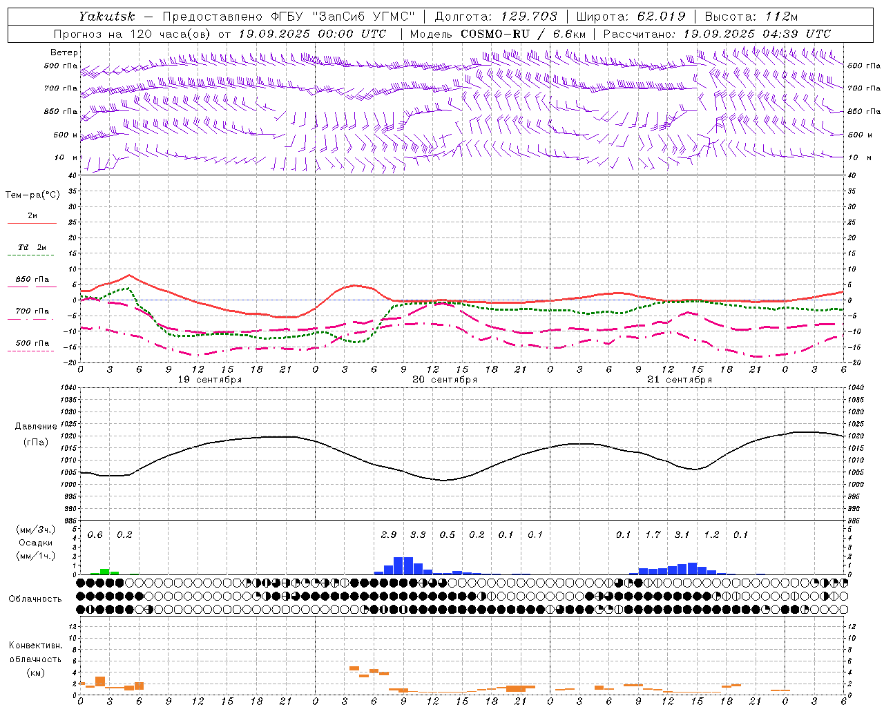884x707 pixels.
Task: Select the Давление pressure label
Action: (36, 427)
